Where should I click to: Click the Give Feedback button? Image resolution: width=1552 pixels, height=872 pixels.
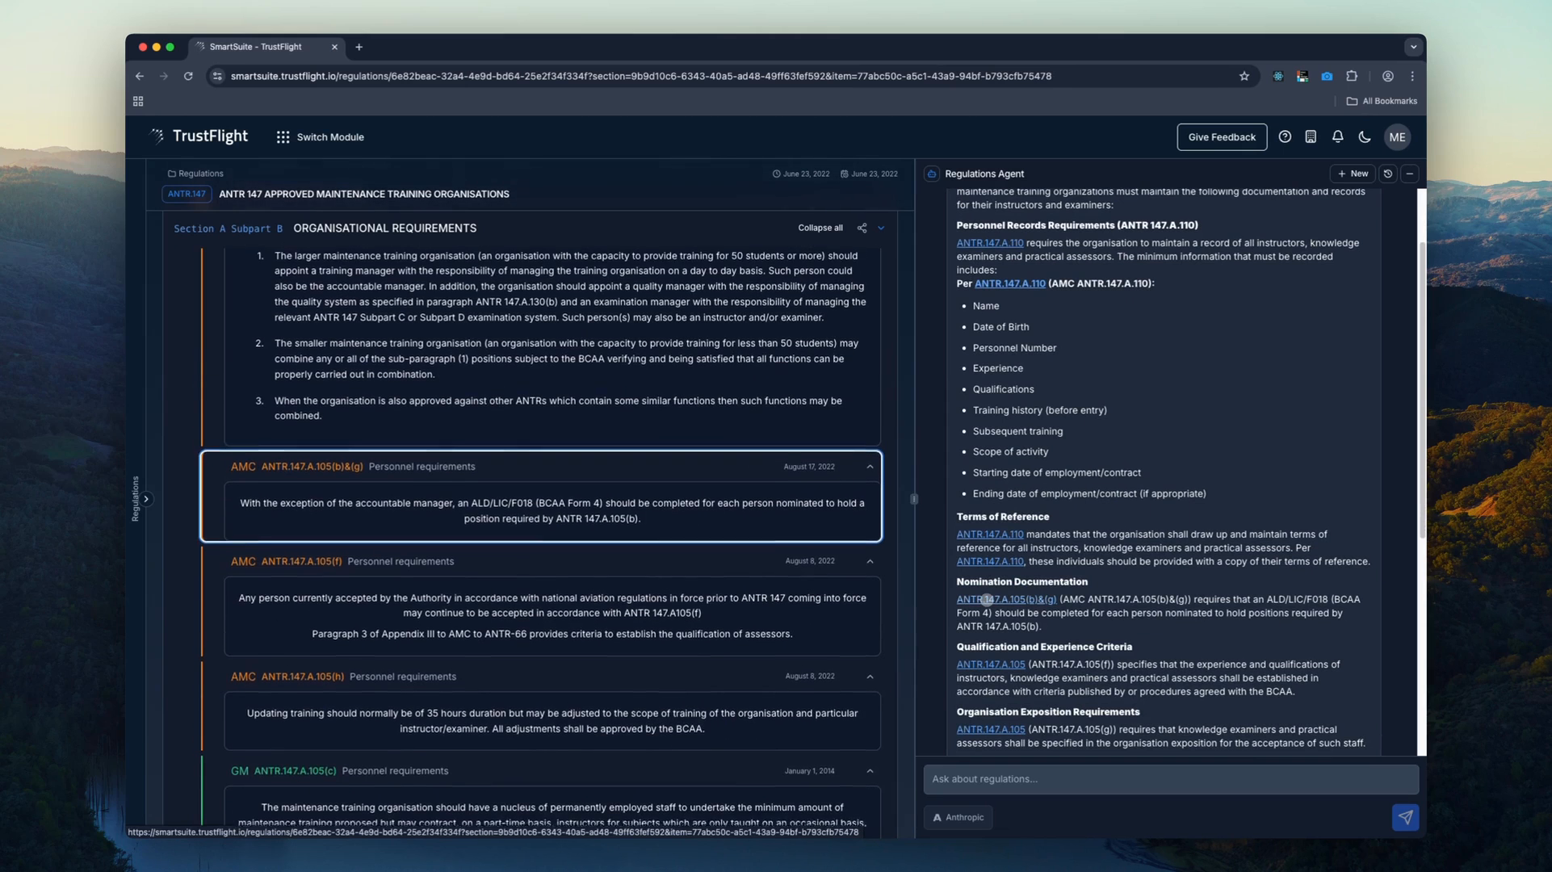click(x=1221, y=137)
